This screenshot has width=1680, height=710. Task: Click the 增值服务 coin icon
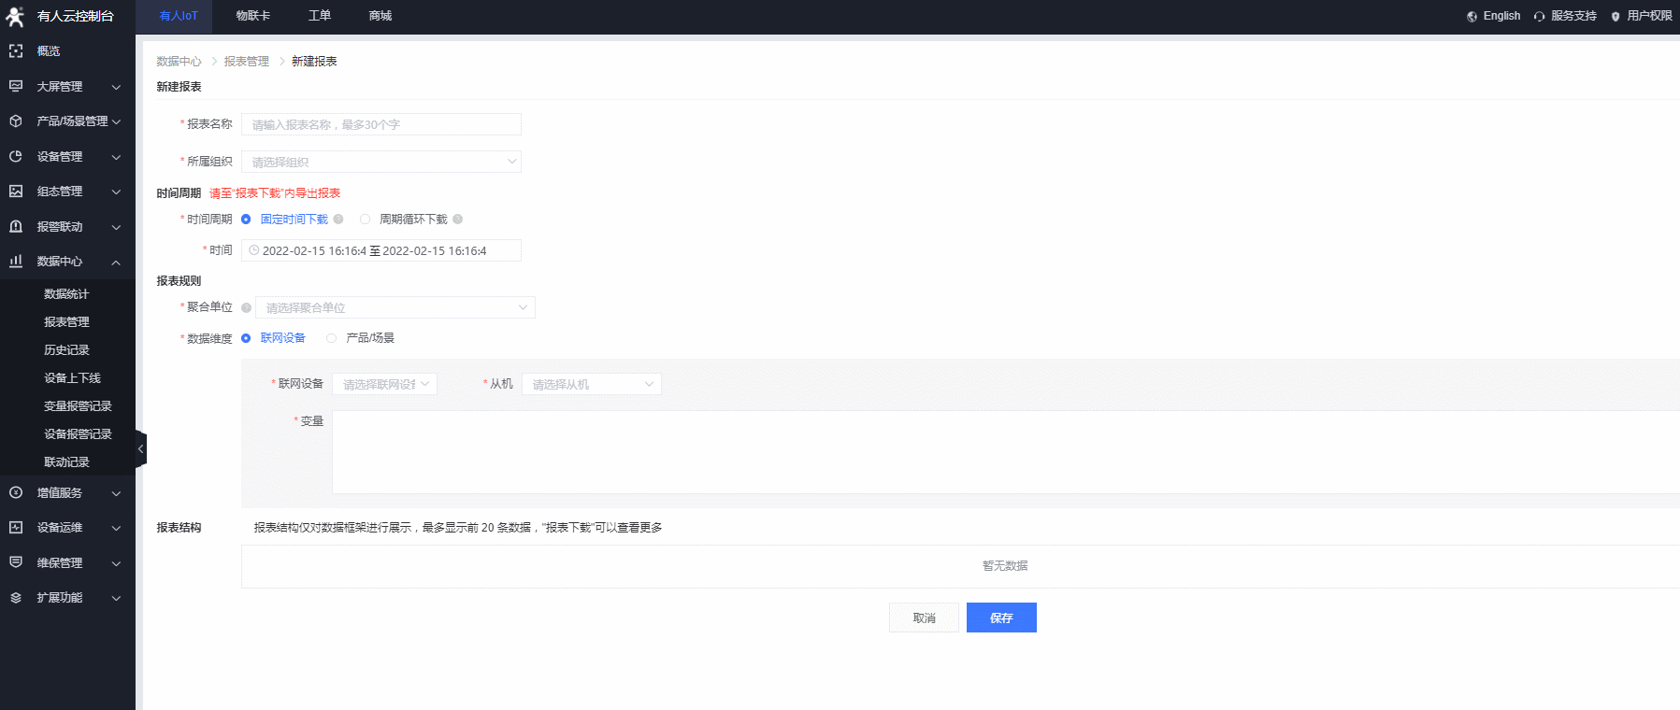[16, 492]
